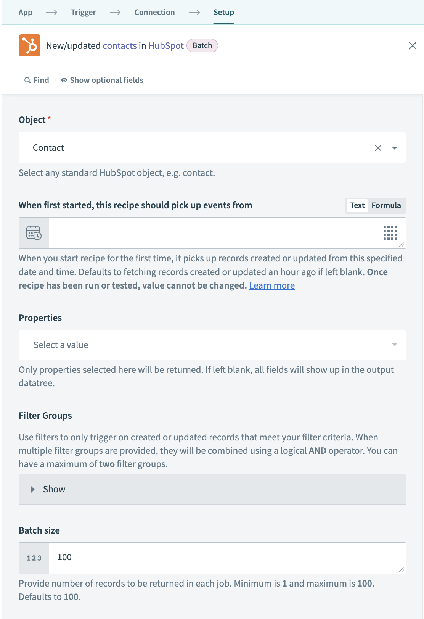Click the 123 number input icon

tap(34, 558)
